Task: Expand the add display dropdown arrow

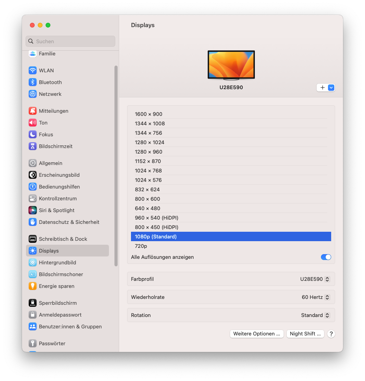Action: (331, 88)
